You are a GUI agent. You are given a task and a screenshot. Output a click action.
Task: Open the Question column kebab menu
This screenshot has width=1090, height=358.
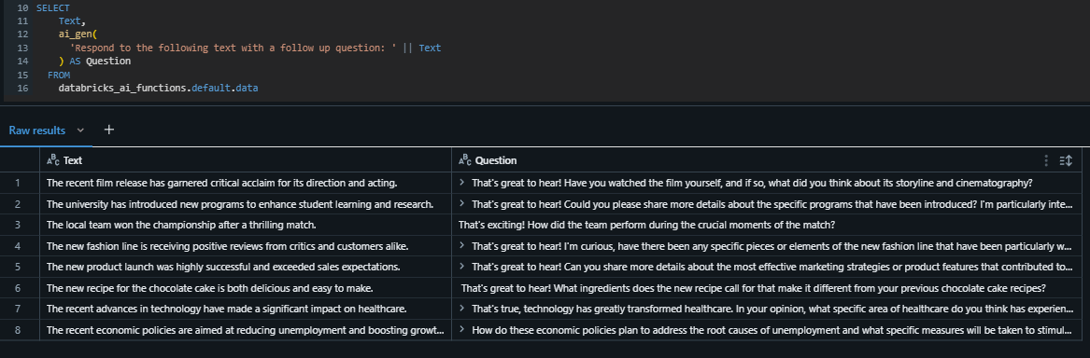click(1046, 160)
